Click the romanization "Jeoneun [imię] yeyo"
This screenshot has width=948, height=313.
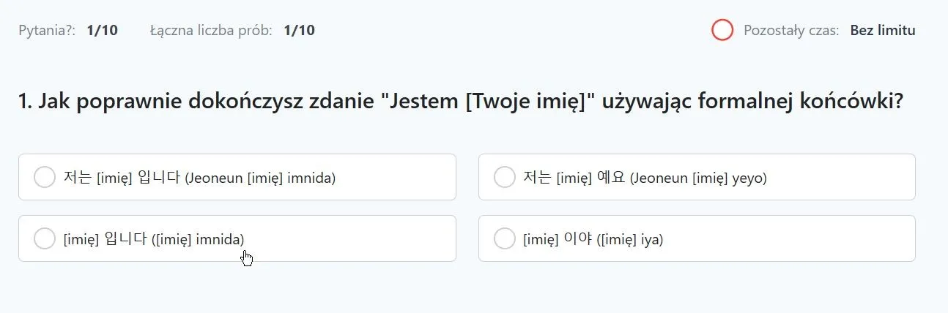pyautogui.click(x=698, y=178)
